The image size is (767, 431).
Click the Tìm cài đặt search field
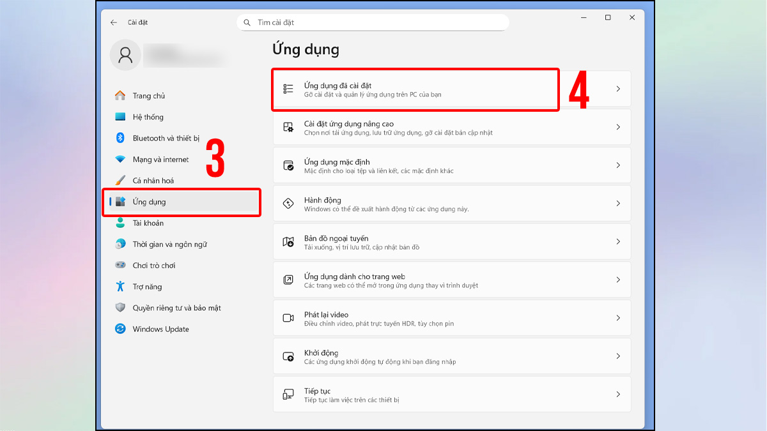(x=373, y=22)
